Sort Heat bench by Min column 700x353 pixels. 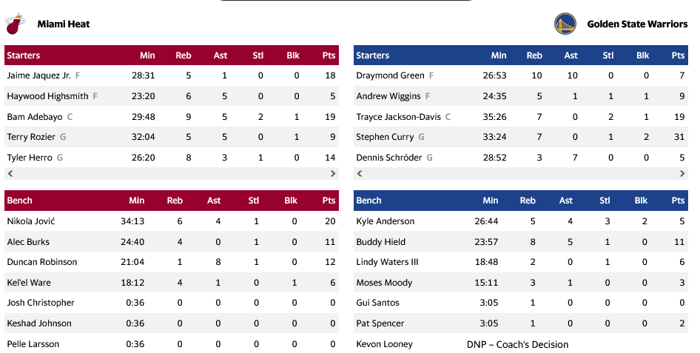pos(137,201)
